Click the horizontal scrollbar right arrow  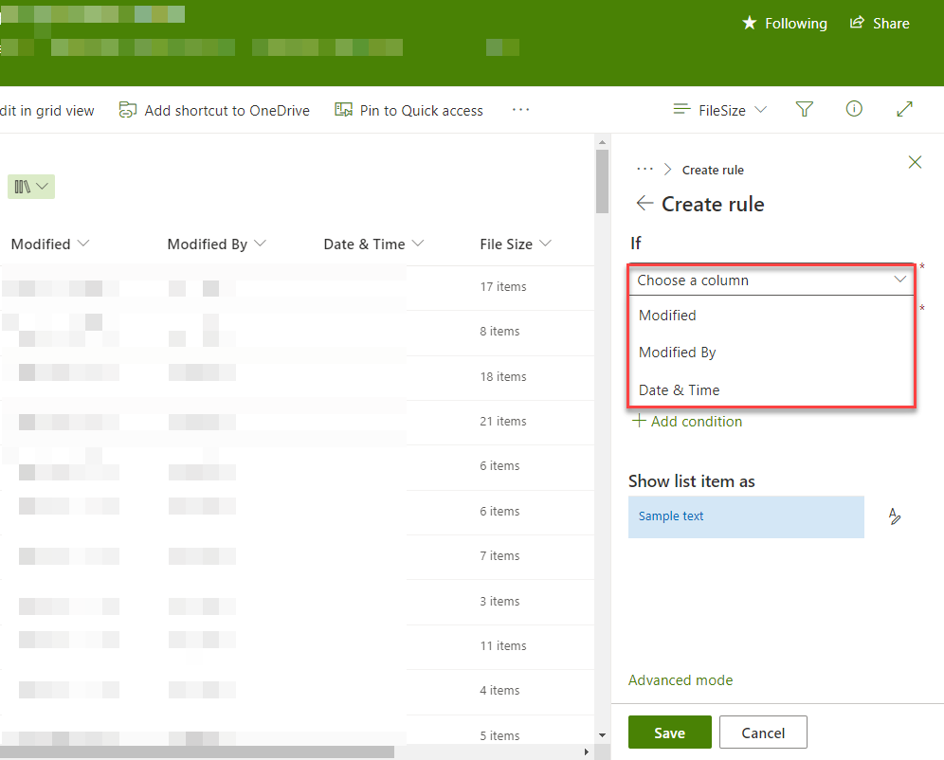point(587,752)
